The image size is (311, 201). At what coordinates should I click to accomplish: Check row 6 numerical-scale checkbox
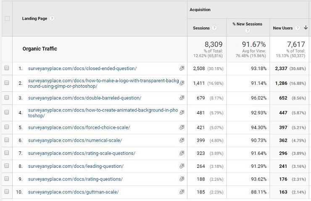point(7,140)
